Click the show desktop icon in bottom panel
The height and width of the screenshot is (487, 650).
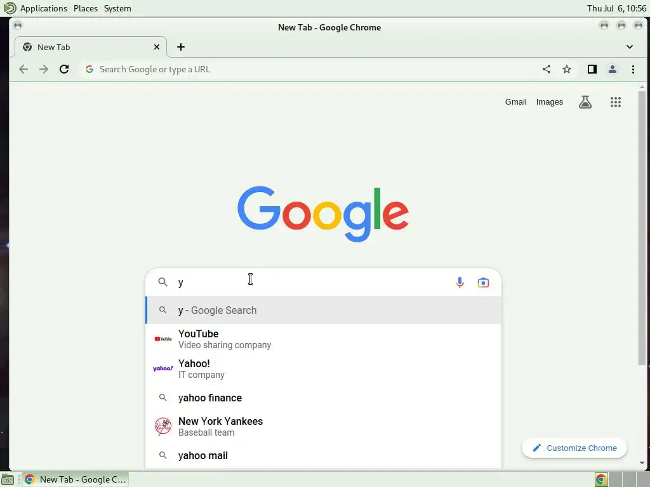8,479
